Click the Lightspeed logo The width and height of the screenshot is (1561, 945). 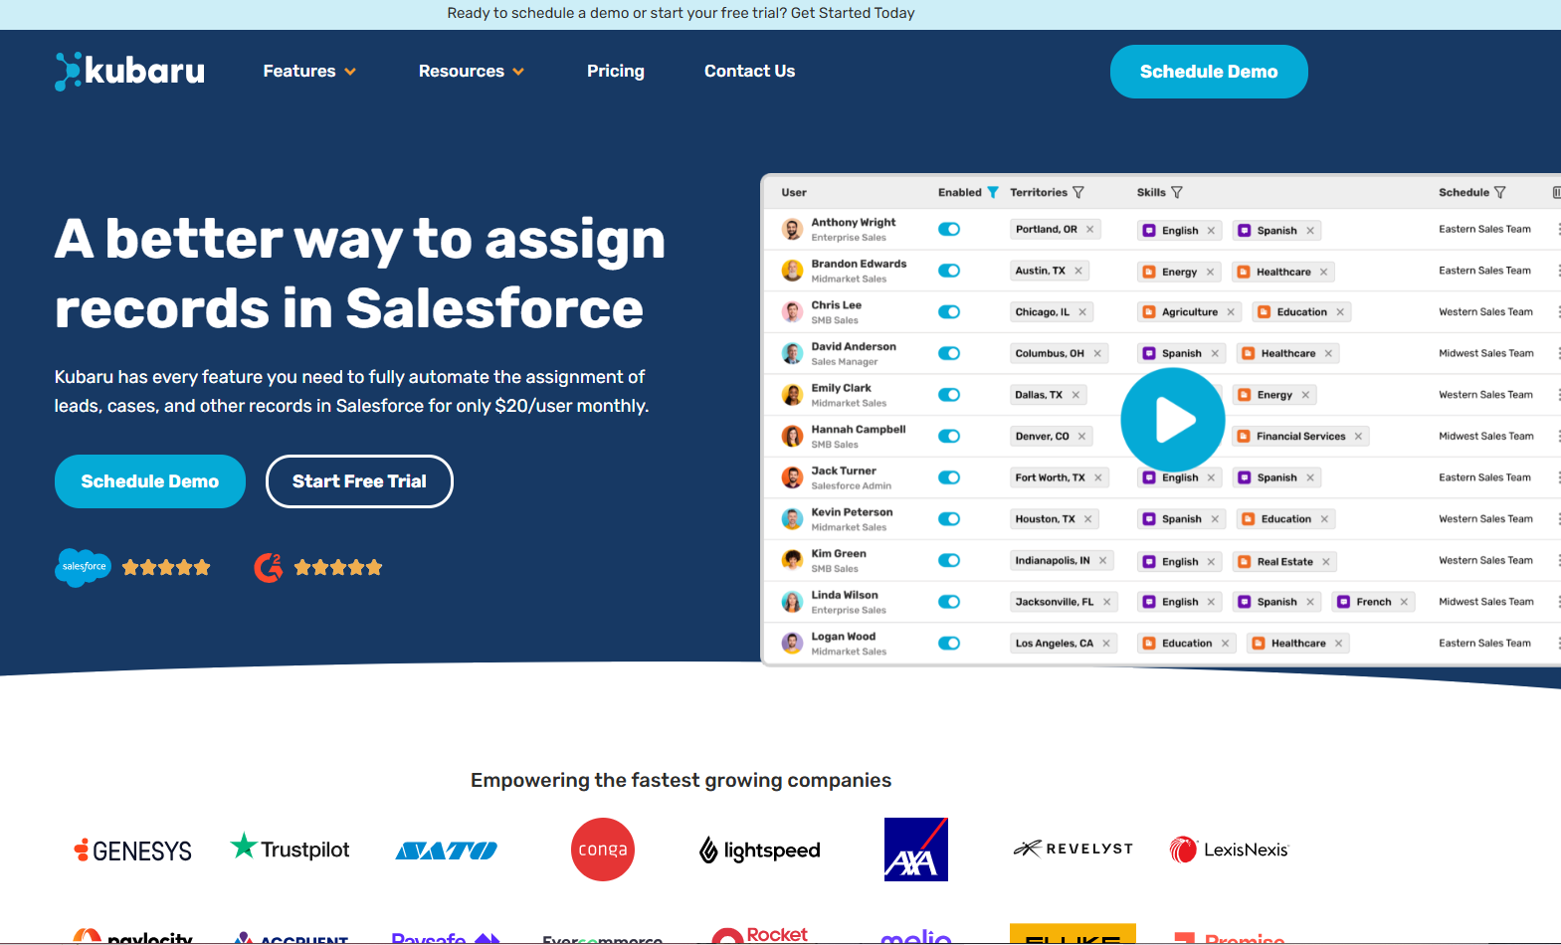click(x=760, y=850)
